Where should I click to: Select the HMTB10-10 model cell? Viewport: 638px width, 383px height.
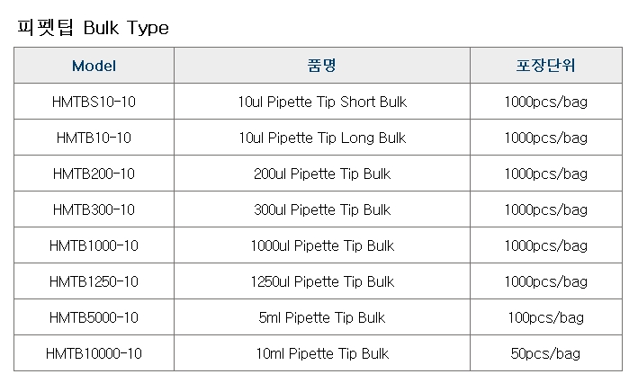(x=94, y=138)
